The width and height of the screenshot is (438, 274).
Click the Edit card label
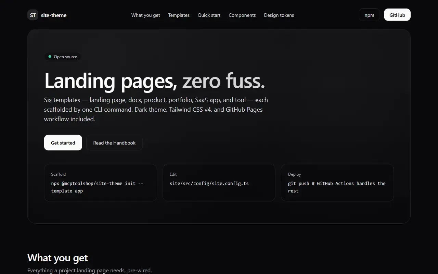click(173, 174)
